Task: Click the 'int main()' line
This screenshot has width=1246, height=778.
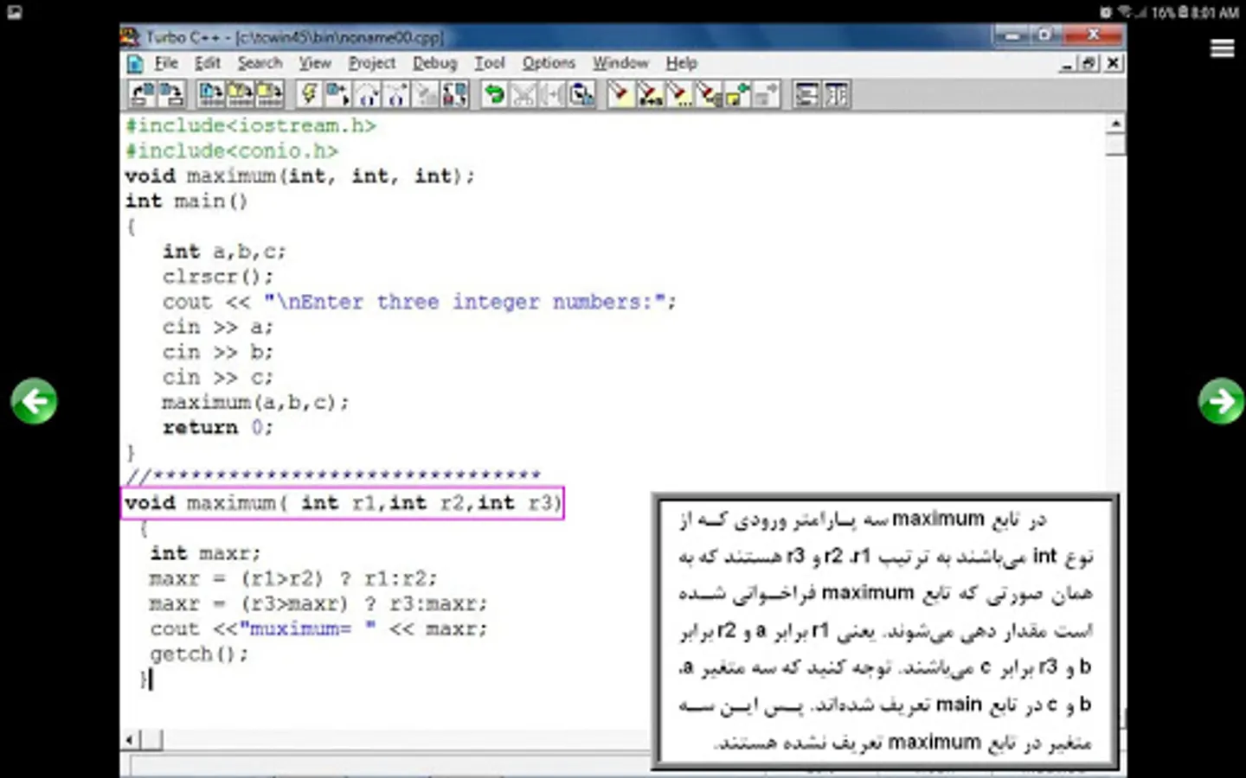Action: [186, 201]
